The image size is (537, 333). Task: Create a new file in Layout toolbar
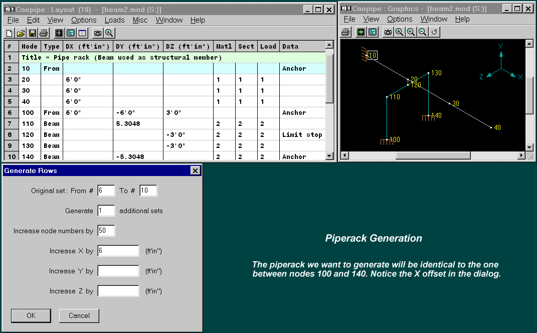tap(9, 33)
